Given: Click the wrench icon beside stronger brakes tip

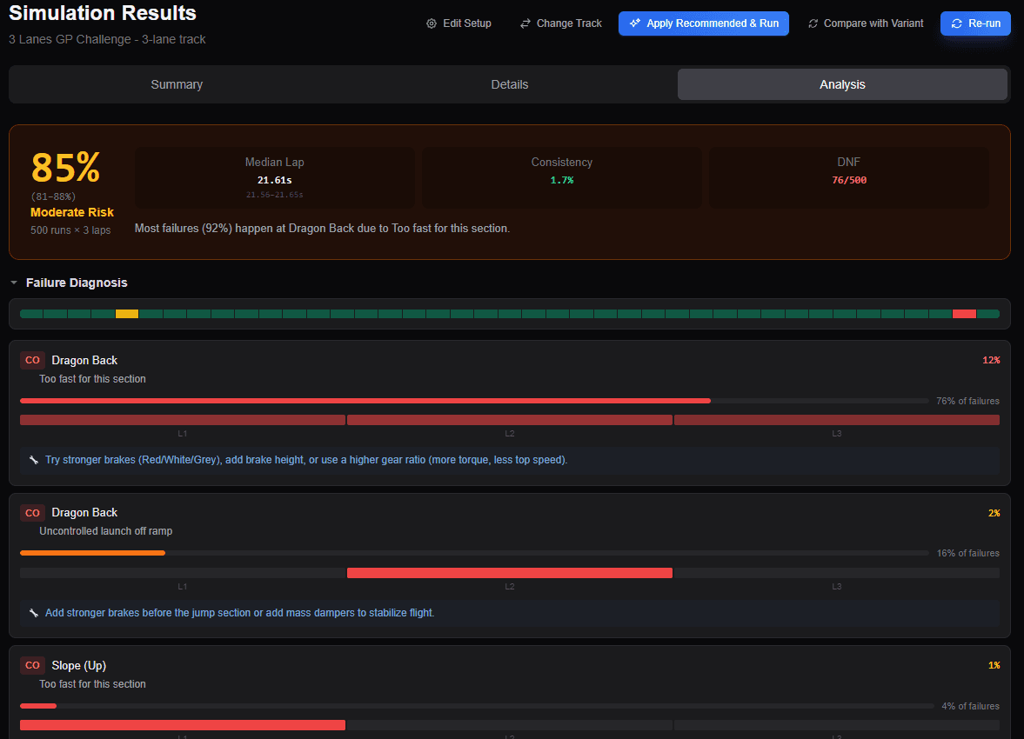Looking at the screenshot, I should click(33, 460).
